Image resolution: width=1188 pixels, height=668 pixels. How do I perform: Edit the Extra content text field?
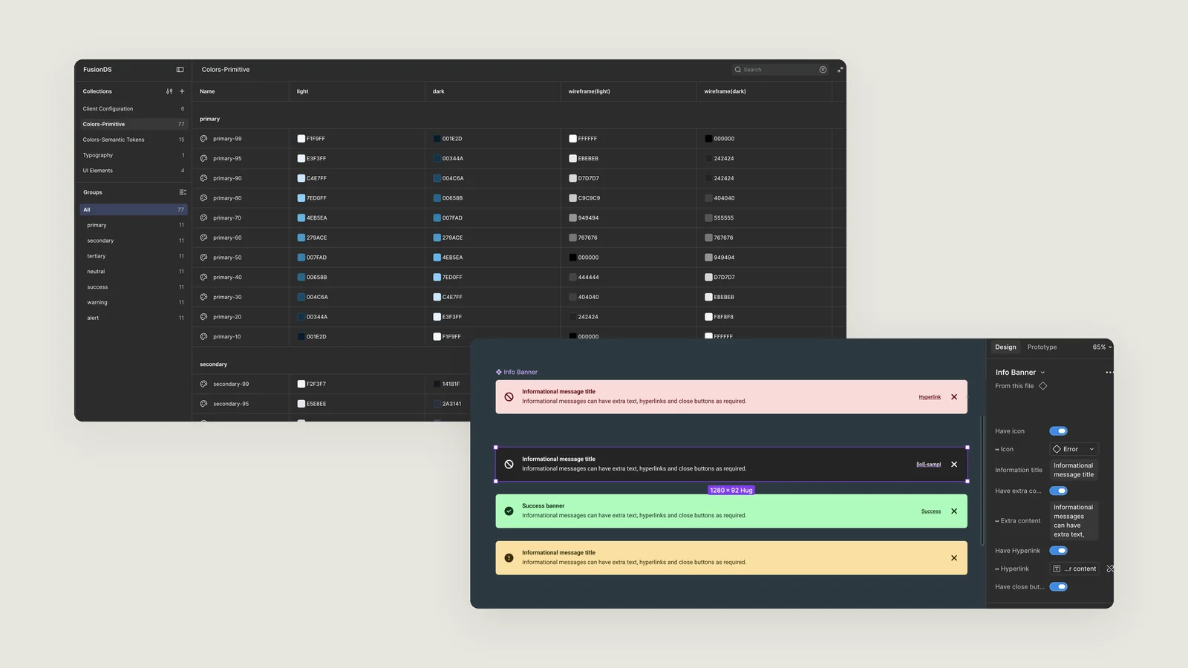tap(1074, 520)
